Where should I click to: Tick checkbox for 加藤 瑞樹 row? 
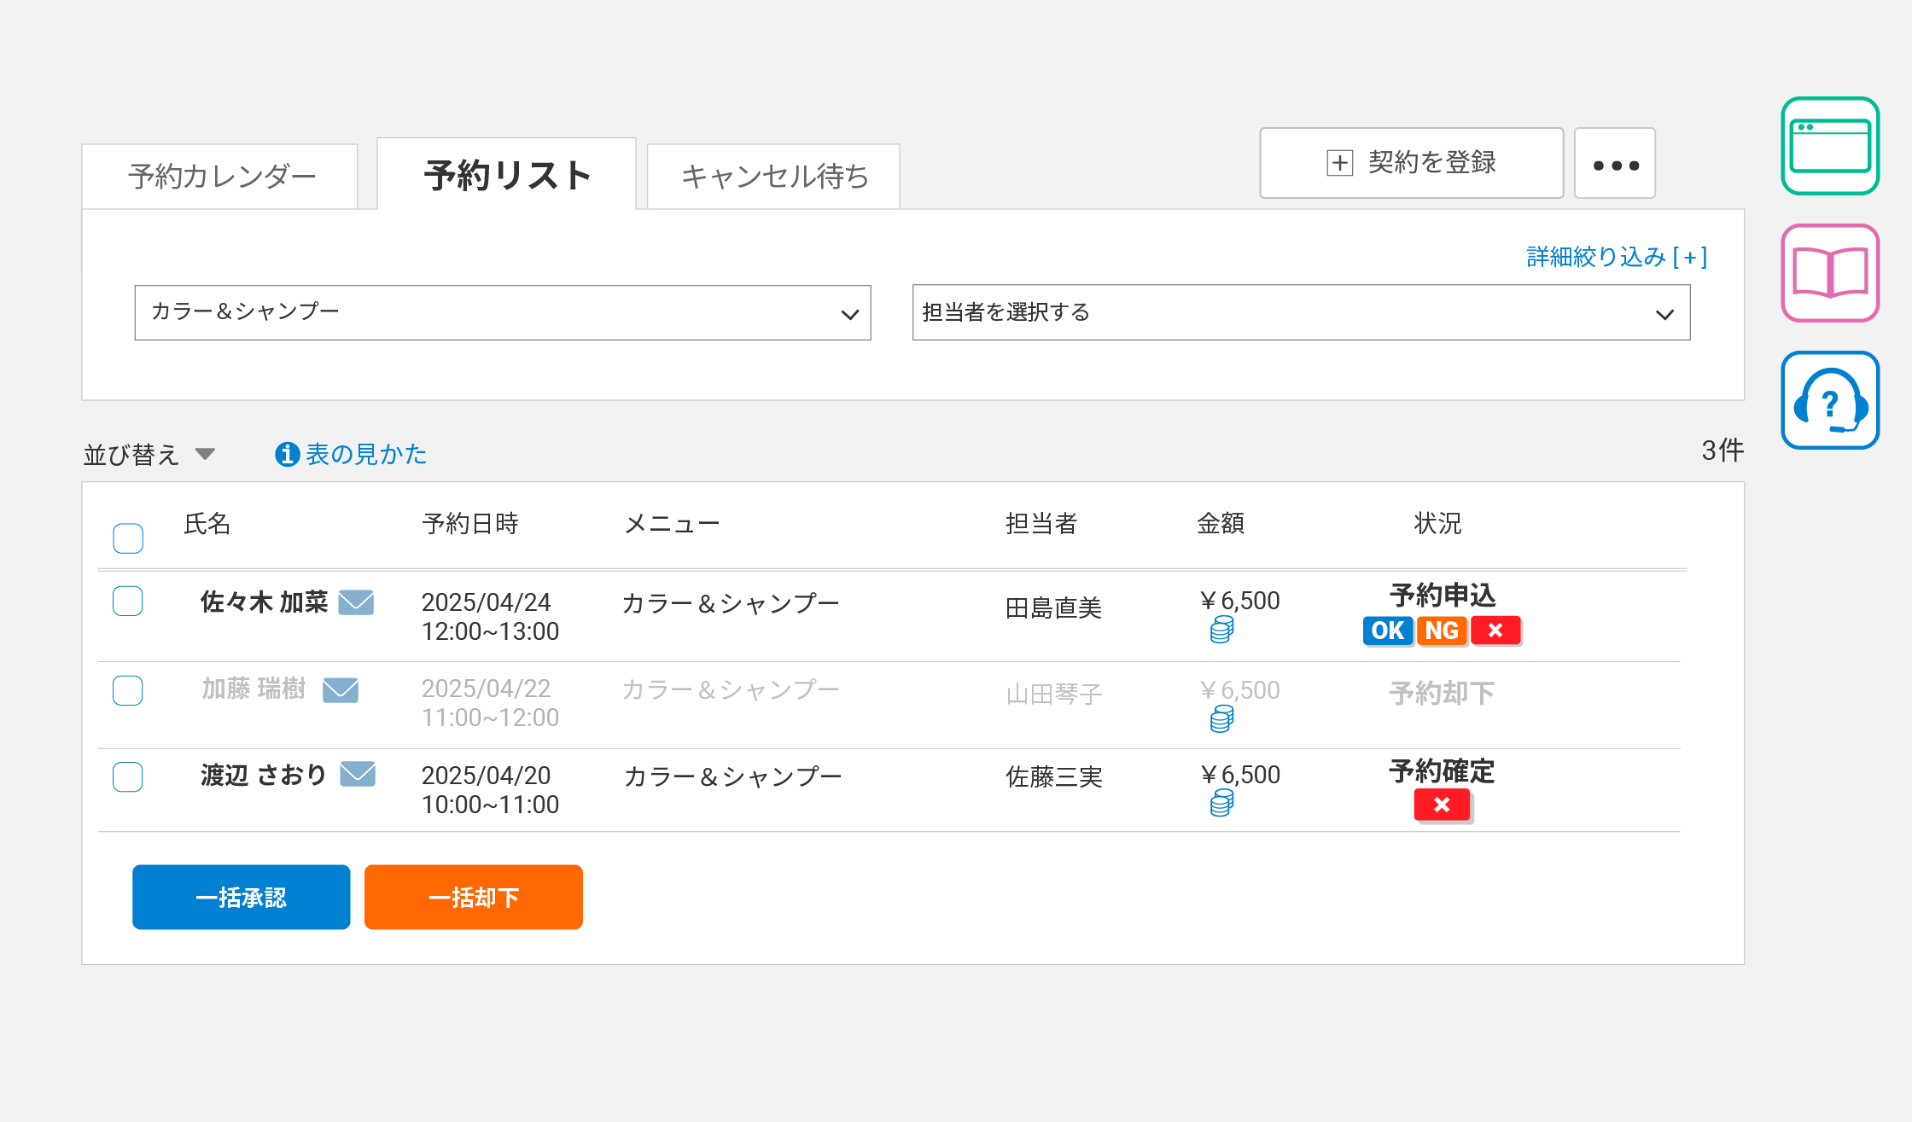point(128,690)
